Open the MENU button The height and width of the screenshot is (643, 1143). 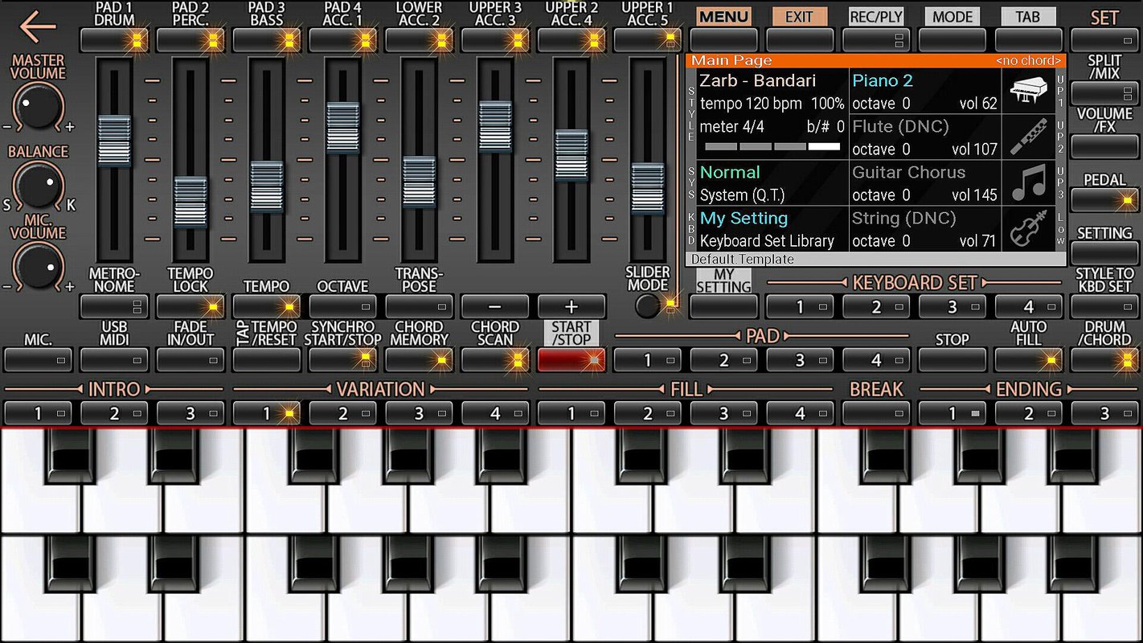tap(724, 40)
